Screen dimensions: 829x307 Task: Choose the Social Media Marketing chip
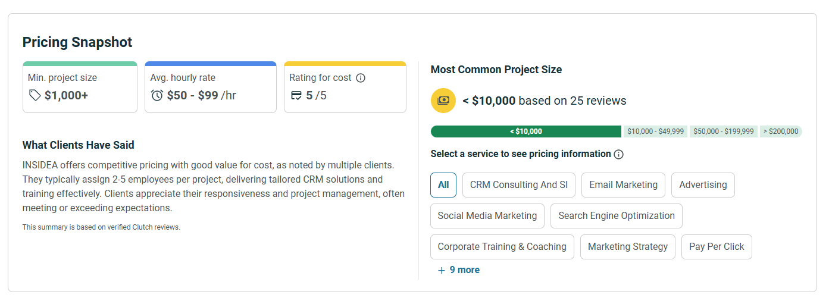(487, 216)
